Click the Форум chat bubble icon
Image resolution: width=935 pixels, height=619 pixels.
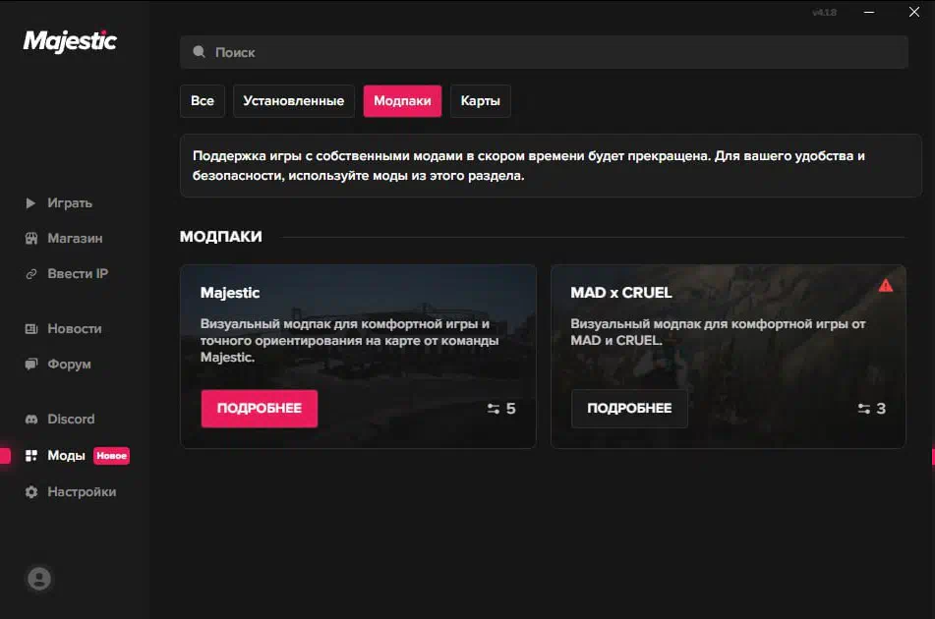tap(30, 365)
